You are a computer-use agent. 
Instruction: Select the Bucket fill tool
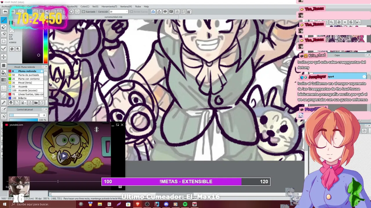coord(4,72)
